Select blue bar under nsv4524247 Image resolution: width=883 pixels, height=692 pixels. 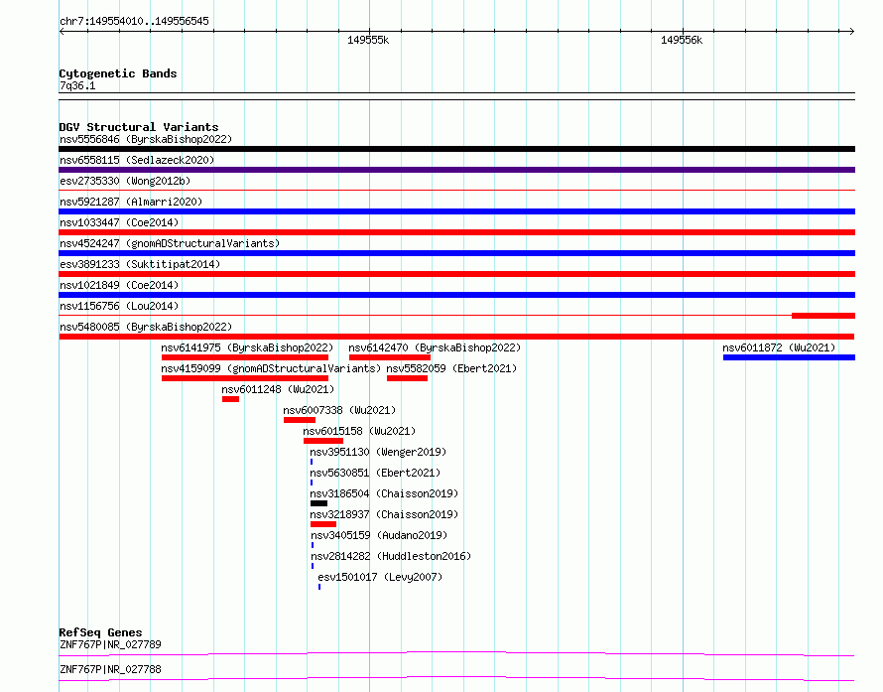tap(456, 253)
